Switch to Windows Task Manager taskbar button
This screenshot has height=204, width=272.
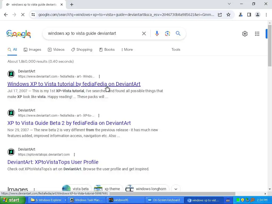coord(86,200)
